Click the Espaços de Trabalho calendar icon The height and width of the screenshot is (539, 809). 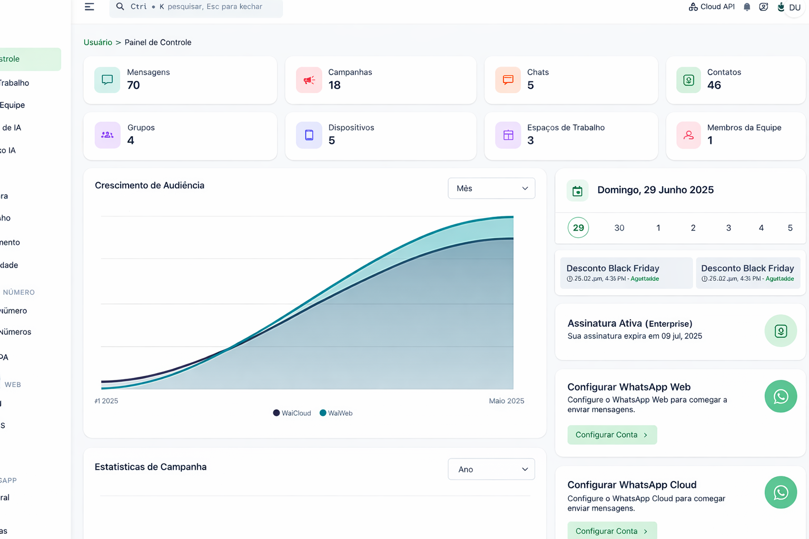[x=507, y=135]
